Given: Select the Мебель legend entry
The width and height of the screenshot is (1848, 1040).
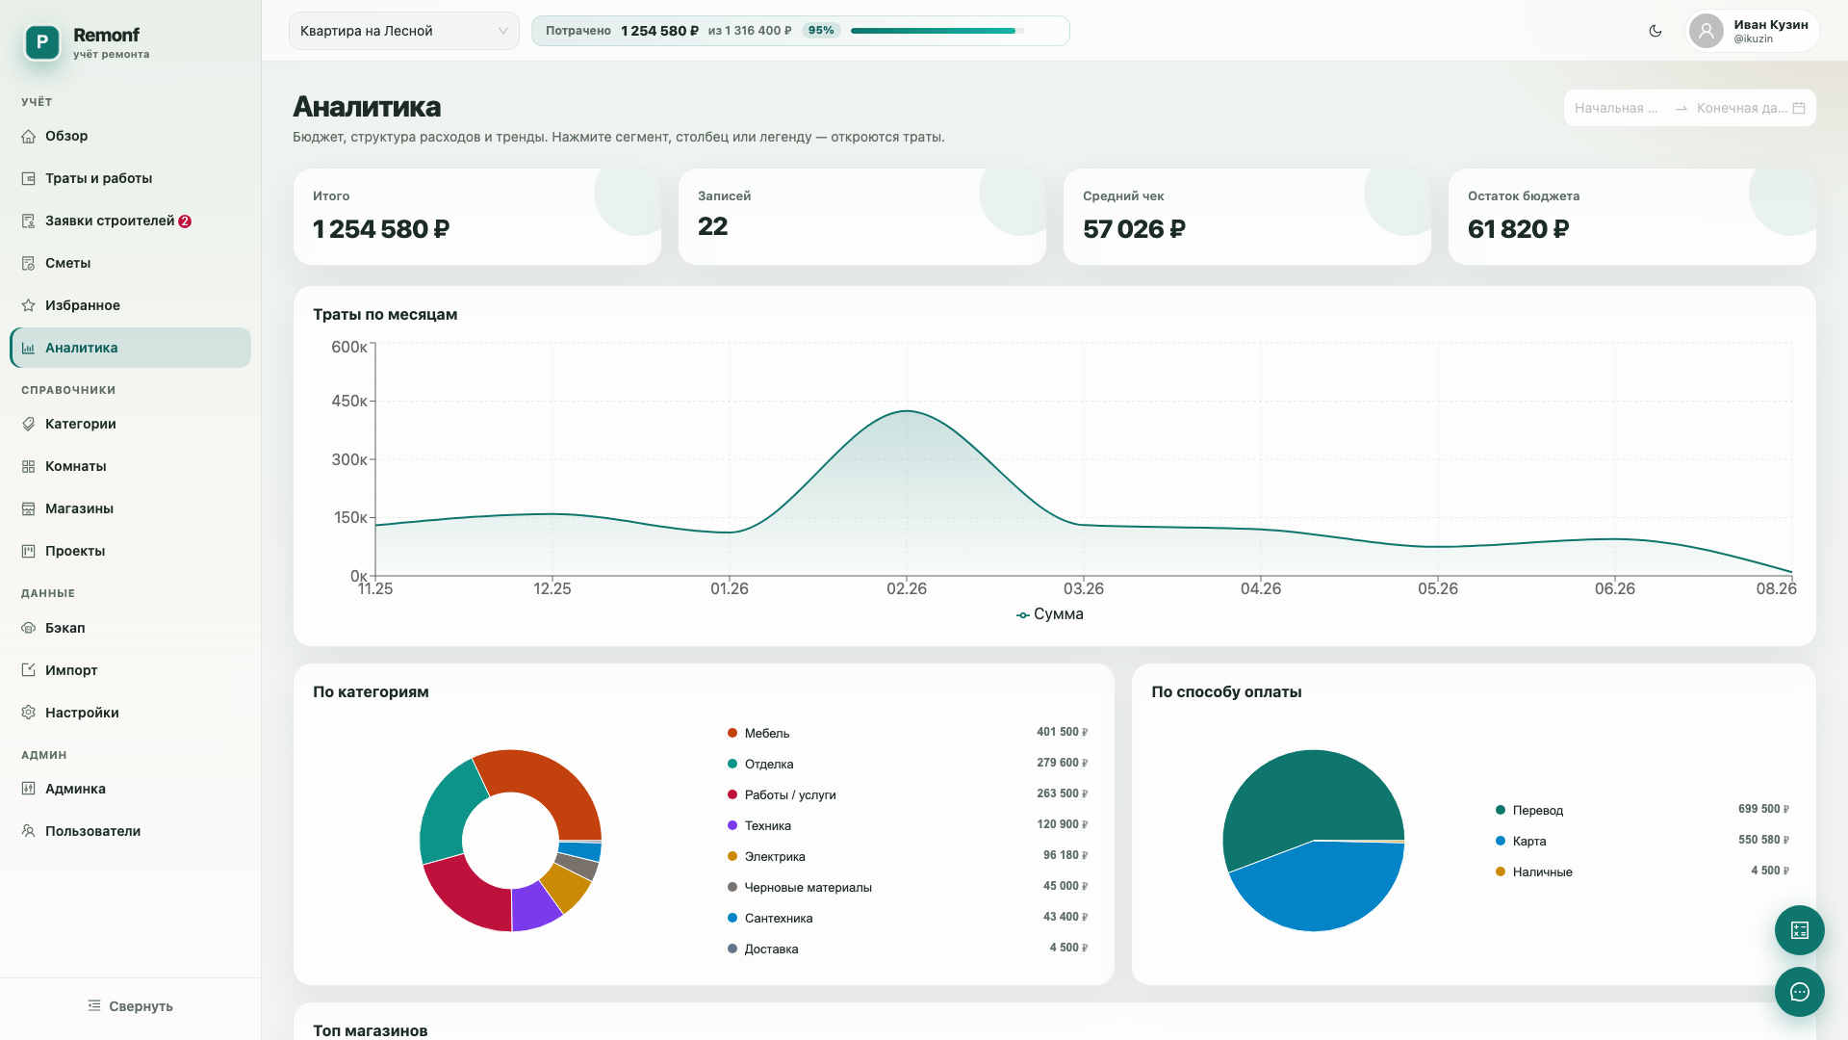Looking at the screenshot, I should pos(908,733).
